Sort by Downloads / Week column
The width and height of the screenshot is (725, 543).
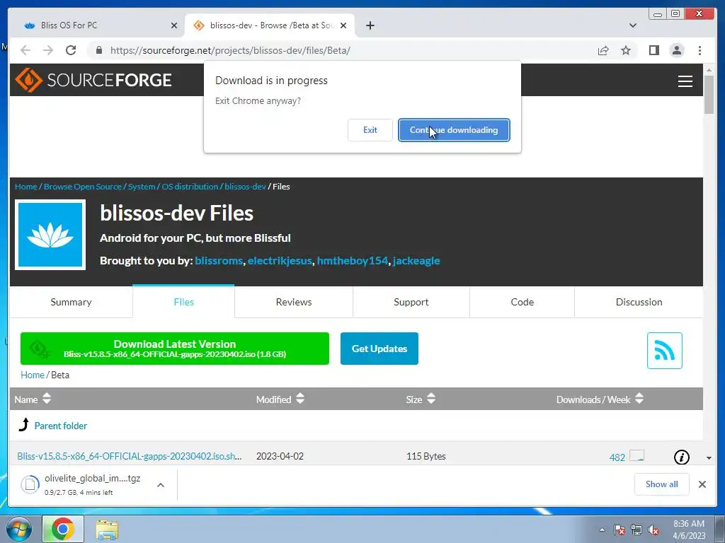click(x=600, y=399)
